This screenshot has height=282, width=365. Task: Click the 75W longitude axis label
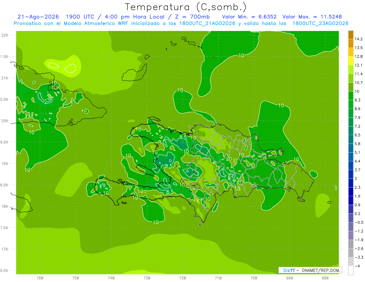(x=76, y=278)
